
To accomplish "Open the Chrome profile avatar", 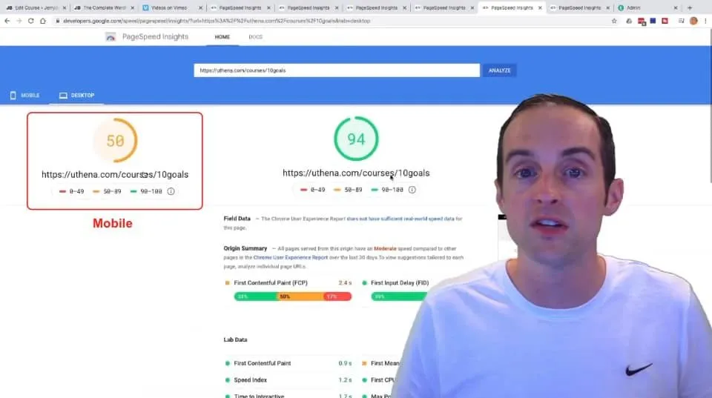I will (x=693, y=21).
